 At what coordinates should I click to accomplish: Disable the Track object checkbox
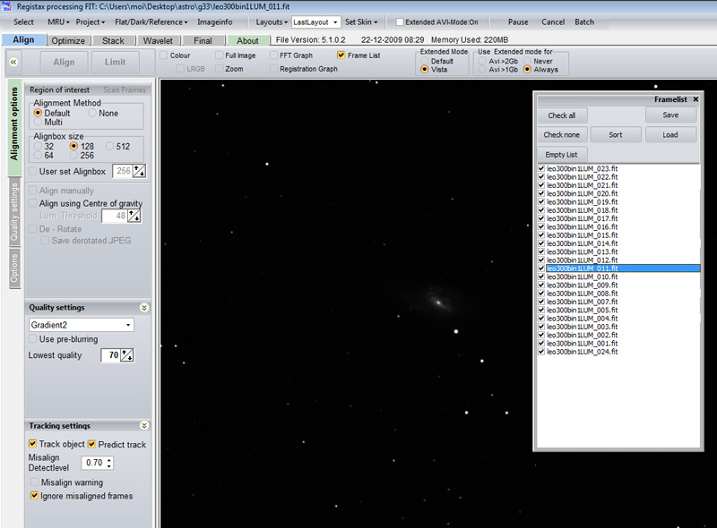(x=33, y=444)
